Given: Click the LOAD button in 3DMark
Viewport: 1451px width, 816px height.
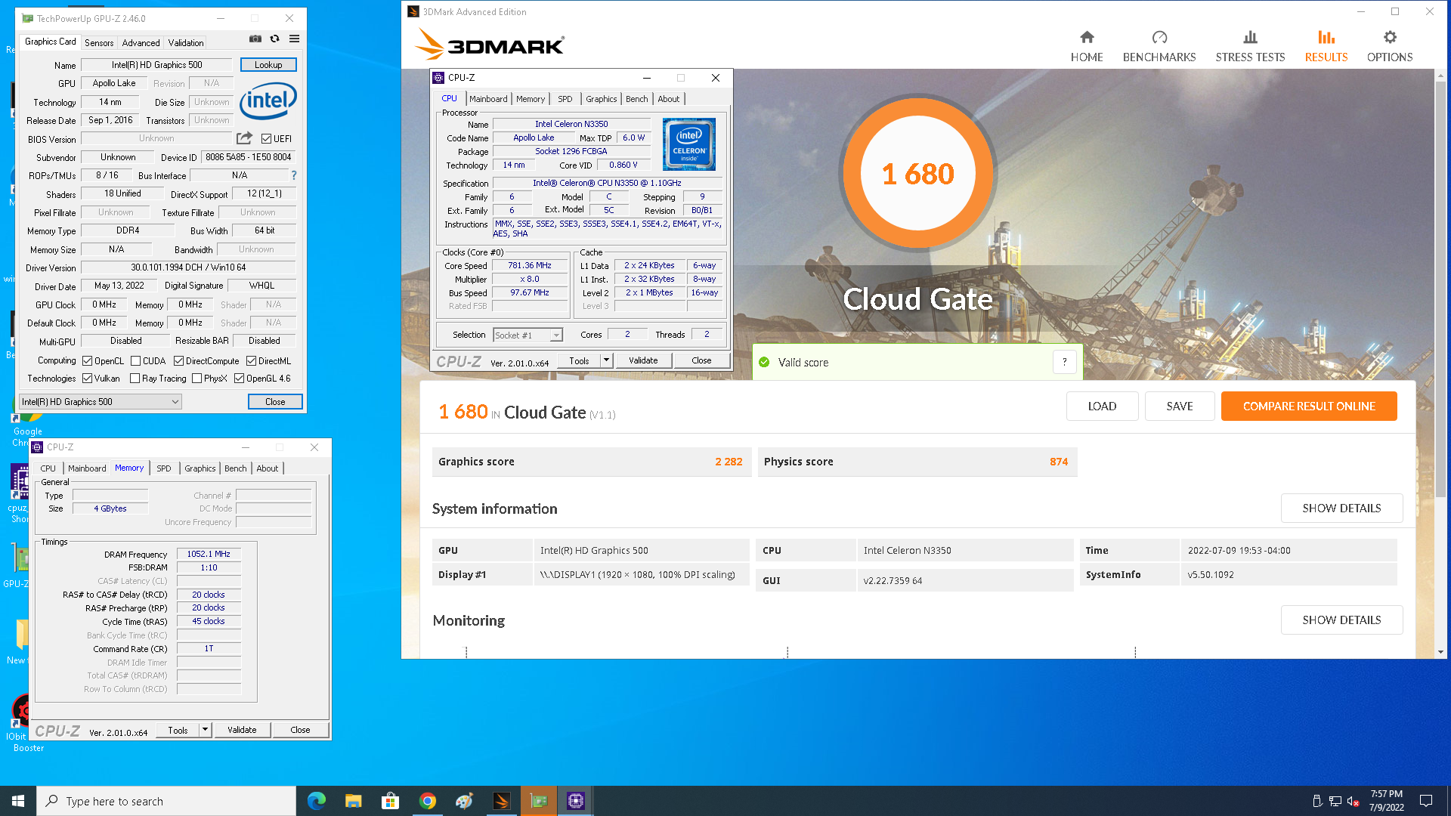Looking at the screenshot, I should pos(1102,406).
